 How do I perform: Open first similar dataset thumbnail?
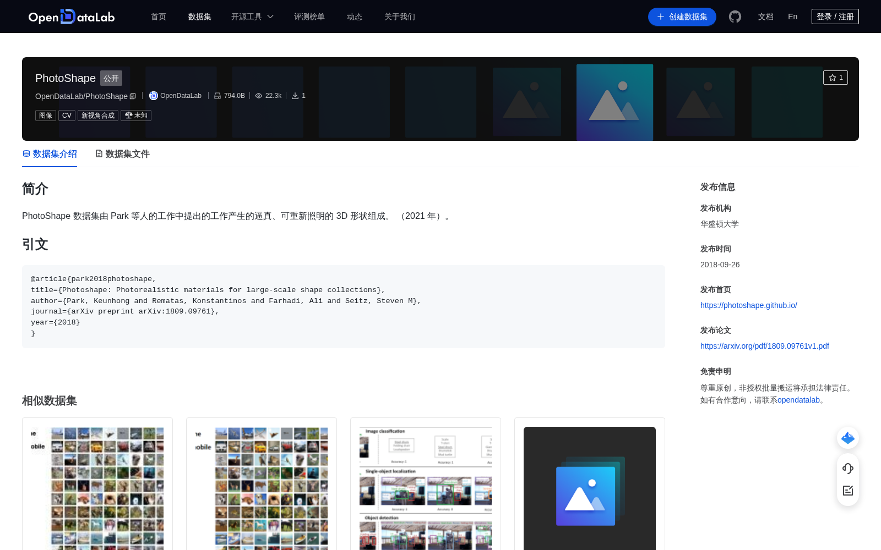97,488
